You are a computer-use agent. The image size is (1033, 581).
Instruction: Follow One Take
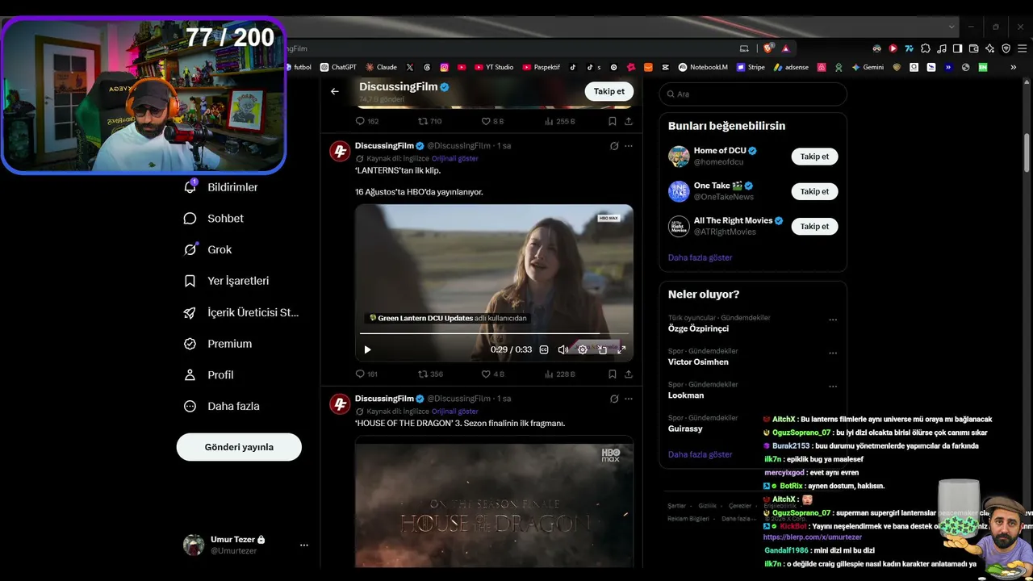(814, 191)
